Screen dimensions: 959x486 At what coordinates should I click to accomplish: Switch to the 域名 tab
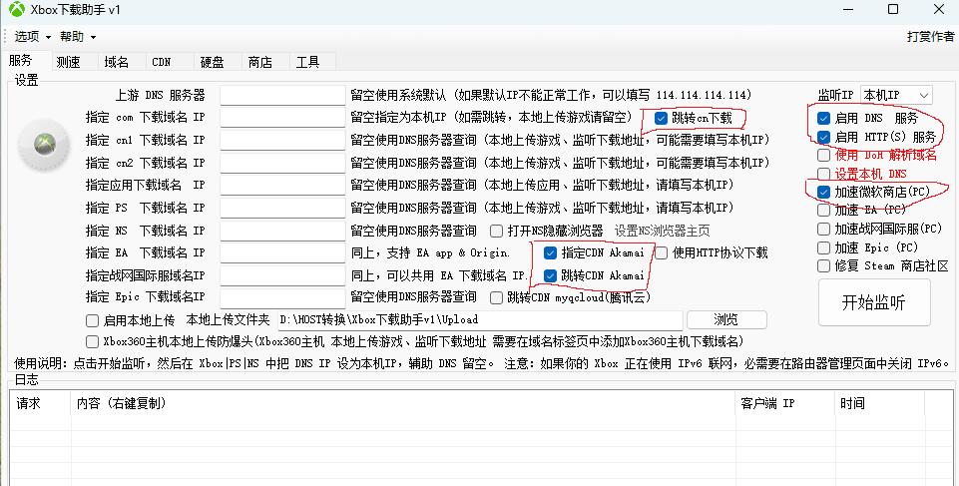(x=116, y=62)
